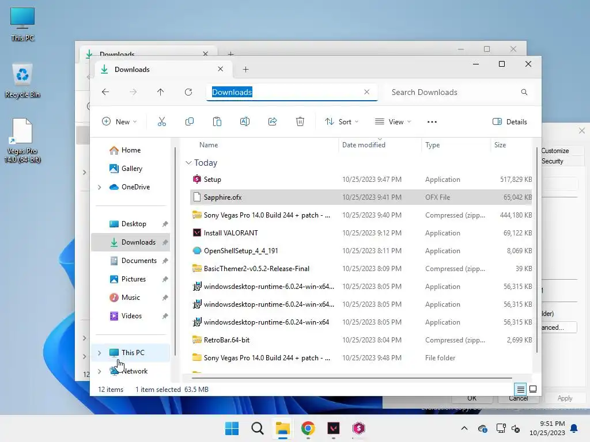The image size is (590, 442).
Task: Go back with the left arrow
Action: tap(105, 92)
